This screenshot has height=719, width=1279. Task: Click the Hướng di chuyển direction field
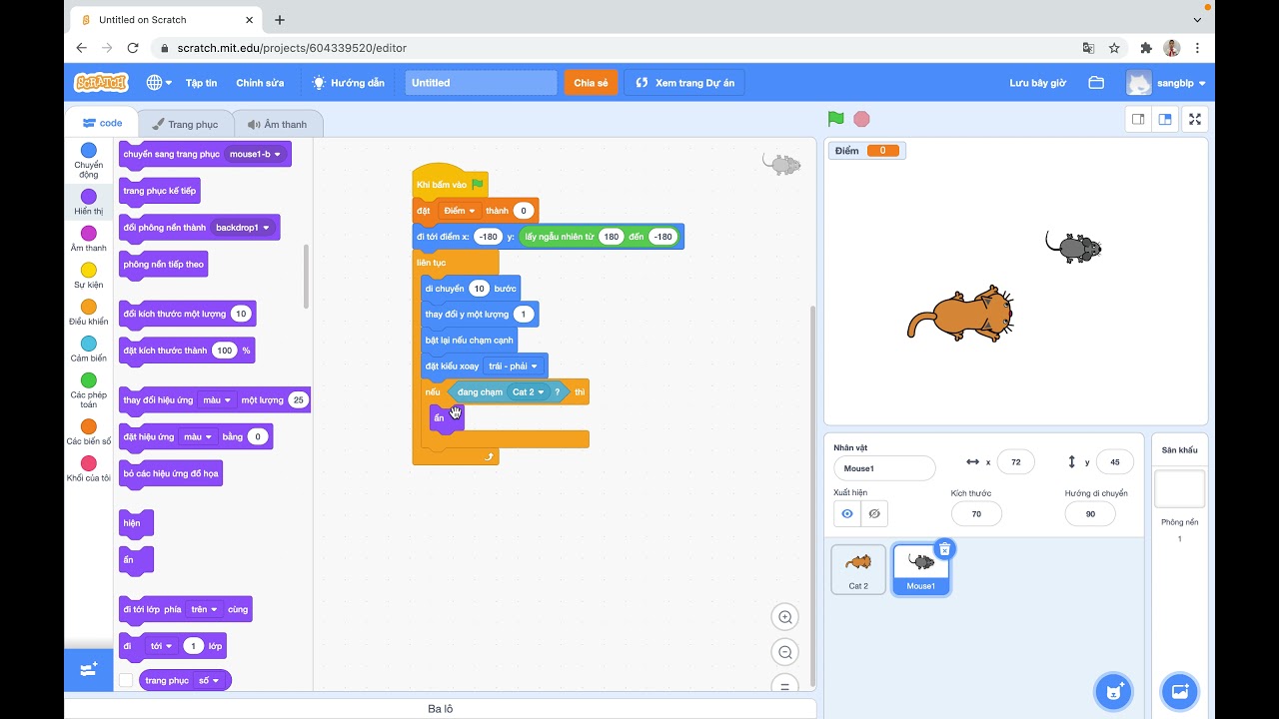coord(1090,513)
